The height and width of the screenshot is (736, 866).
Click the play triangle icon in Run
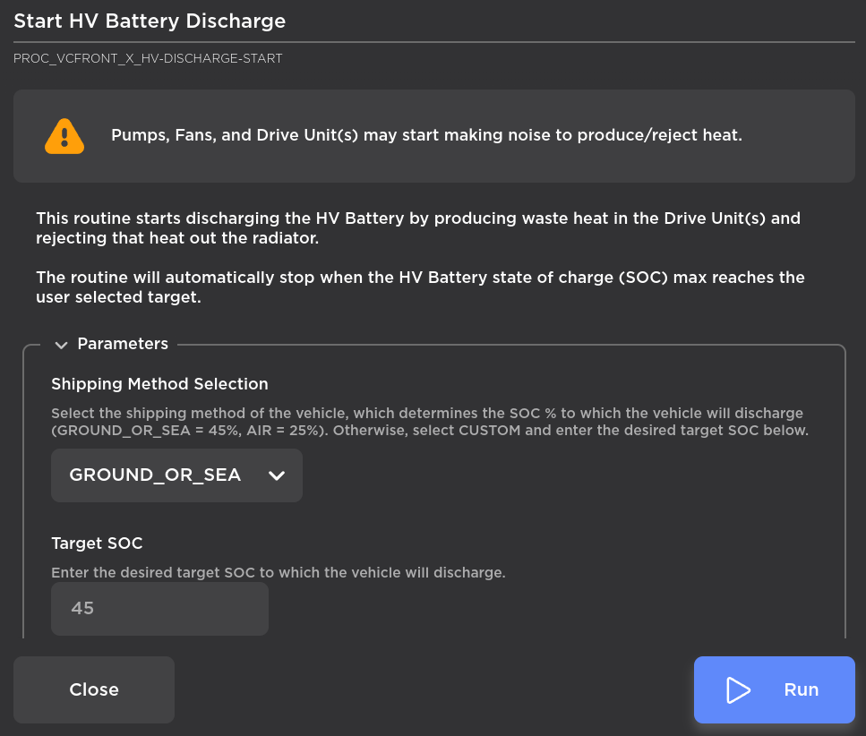point(738,689)
